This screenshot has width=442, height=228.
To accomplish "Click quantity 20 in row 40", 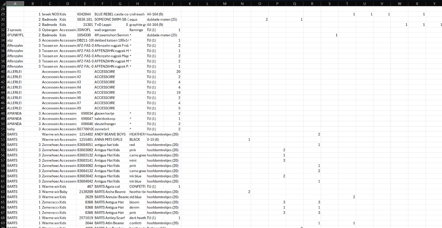I will pos(172,72).
